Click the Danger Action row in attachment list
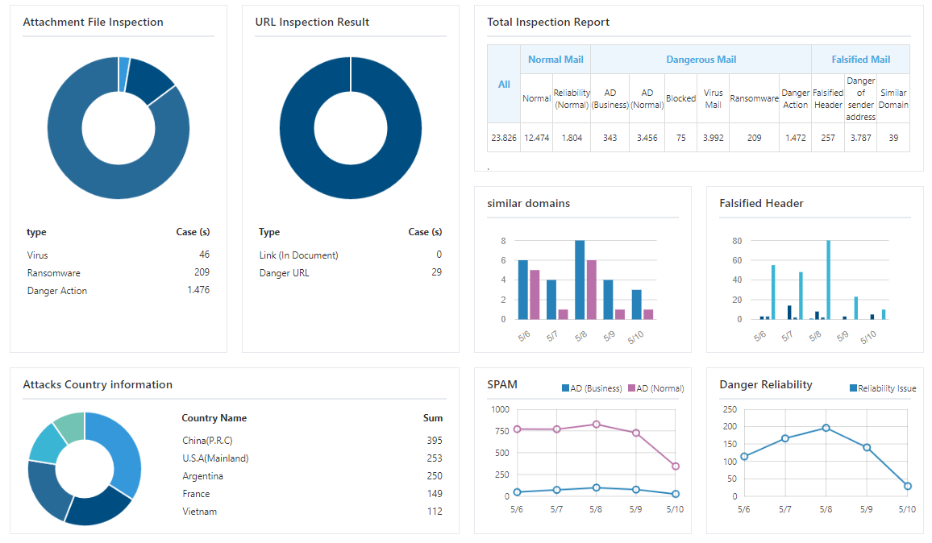Screen dimensions: 932x543 coord(118,291)
